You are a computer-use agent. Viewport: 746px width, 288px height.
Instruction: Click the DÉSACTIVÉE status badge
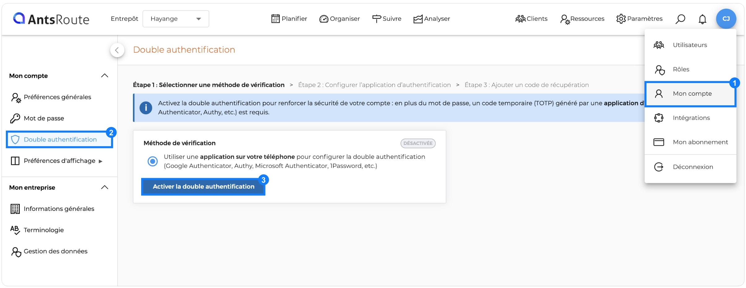point(418,143)
